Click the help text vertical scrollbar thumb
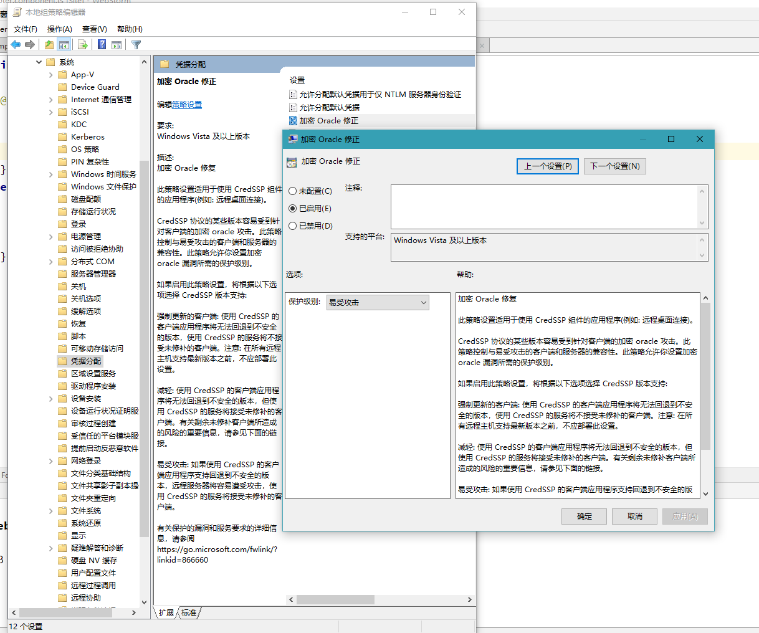The height and width of the screenshot is (633, 759). [x=705, y=376]
